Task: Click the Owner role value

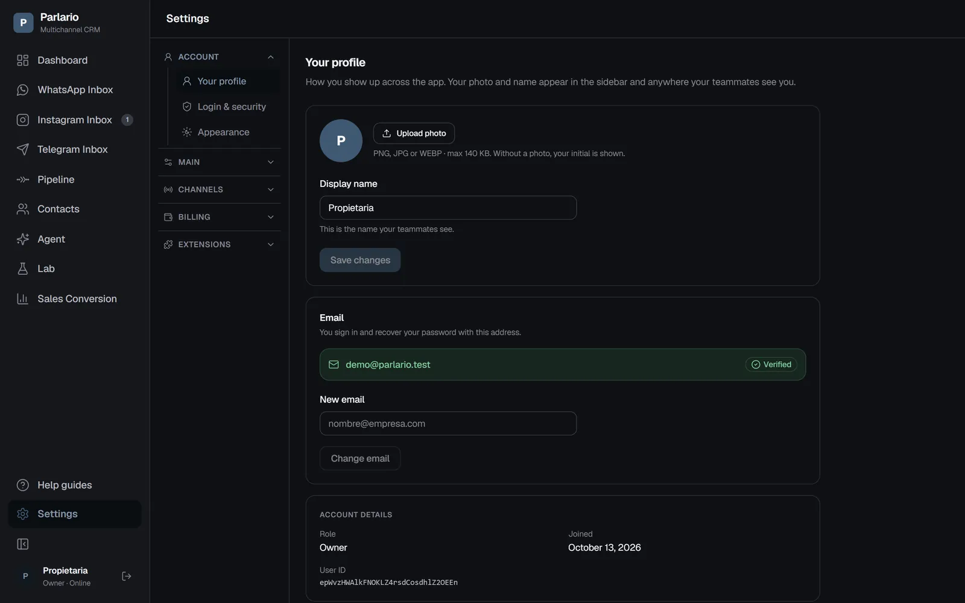Action: pyautogui.click(x=334, y=548)
